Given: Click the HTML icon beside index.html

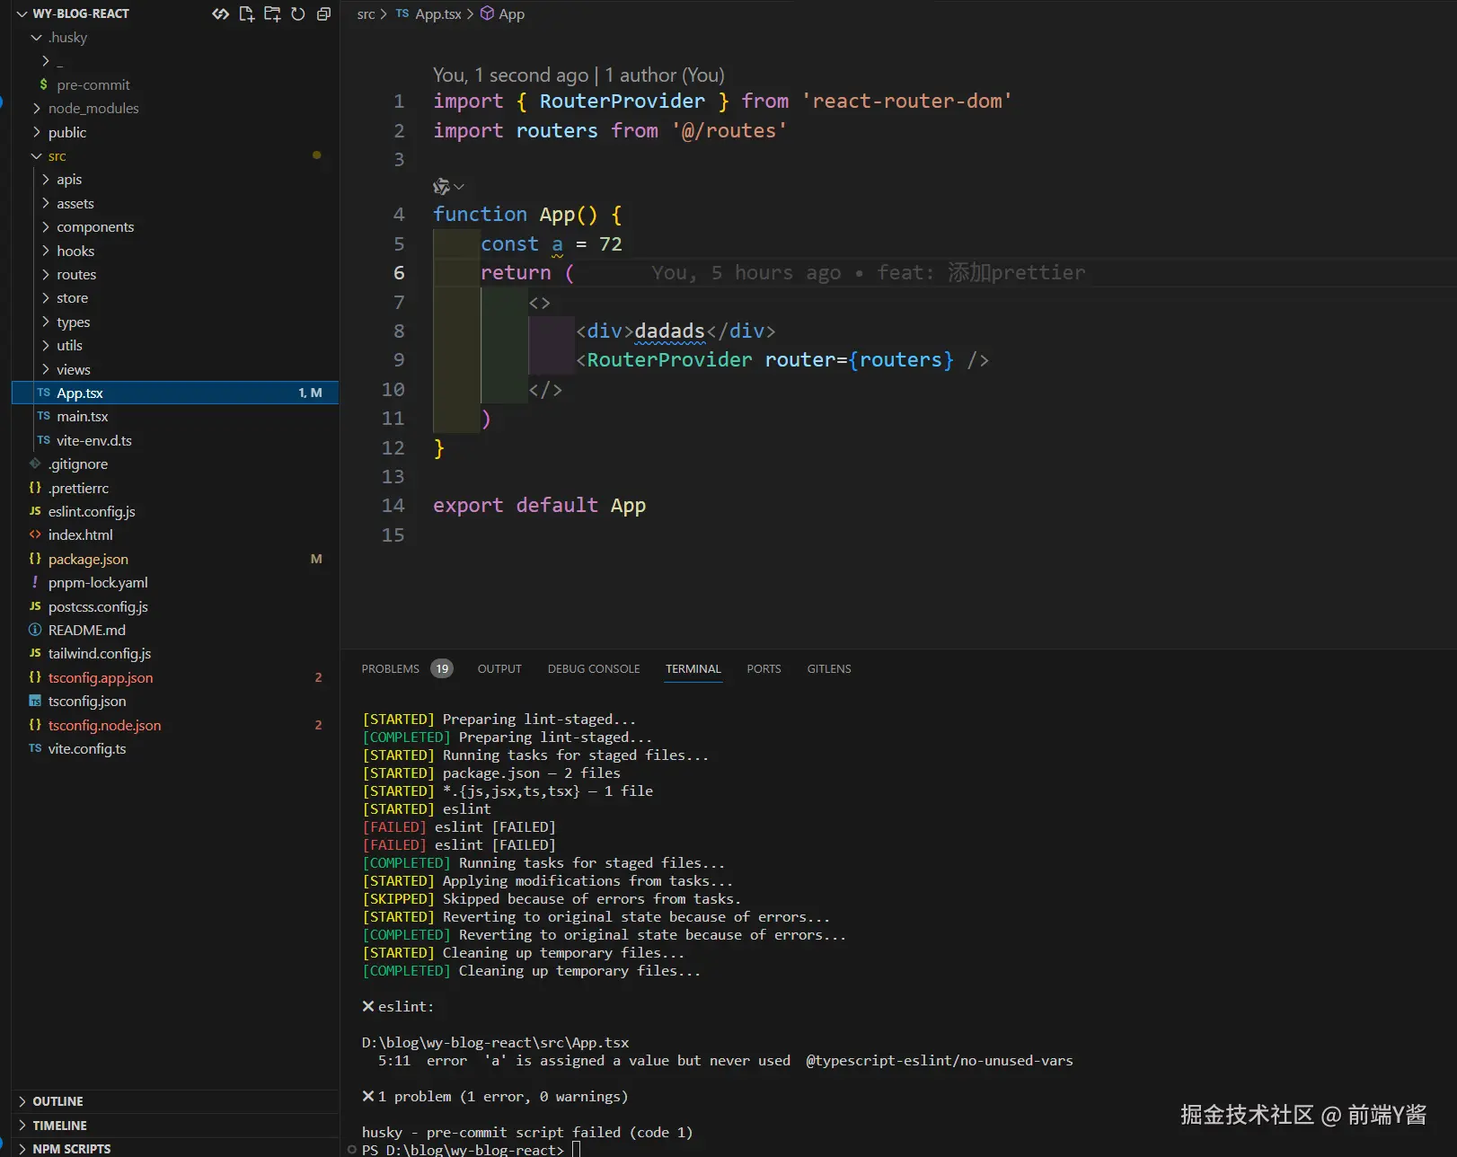Looking at the screenshot, I should pos(35,534).
